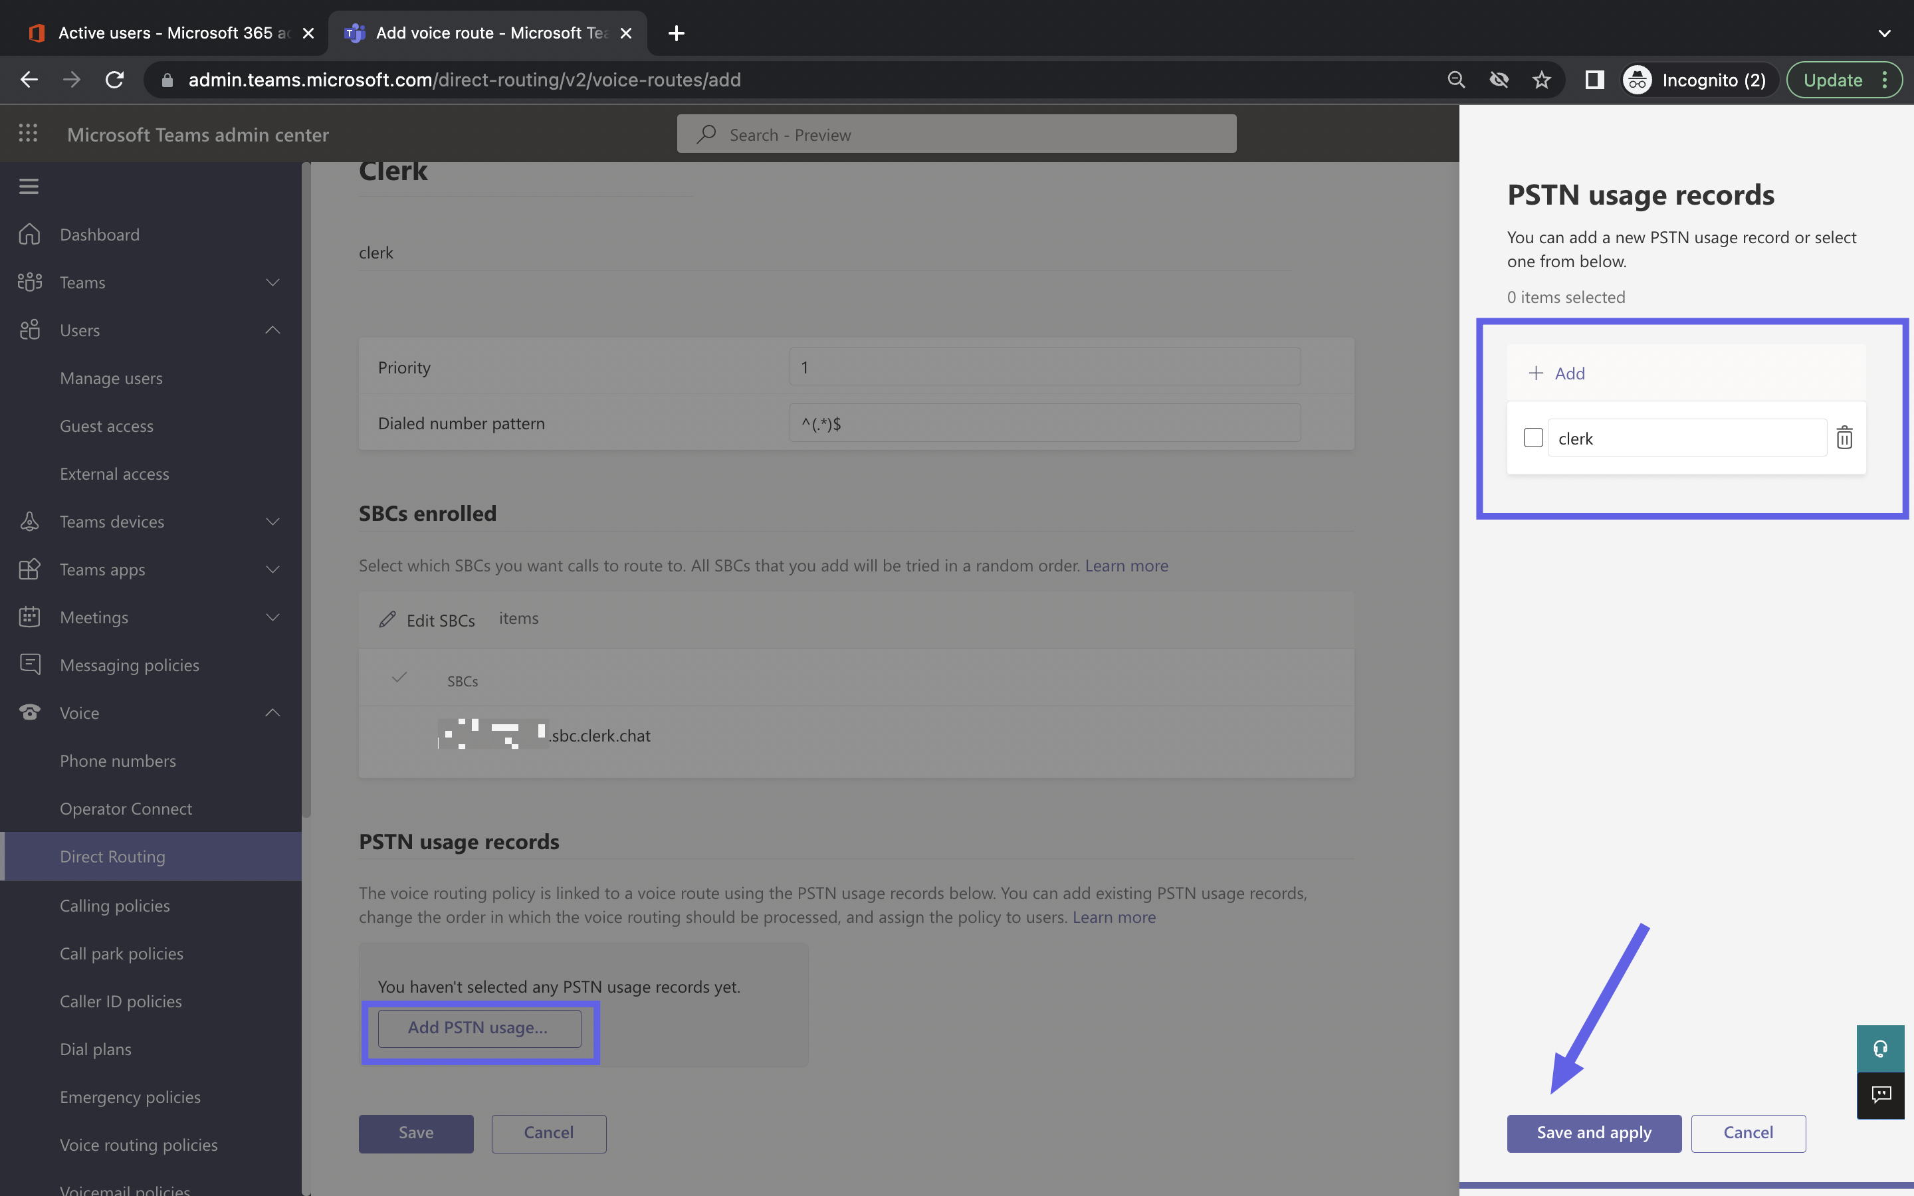Click the clerk record name field

[1686, 439]
